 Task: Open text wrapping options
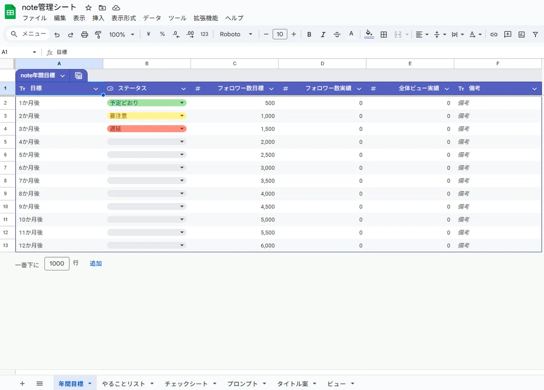[x=458, y=34]
